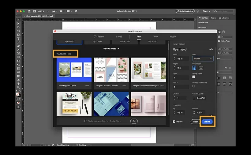Pick the Scissors tool

click(x=18, y=61)
